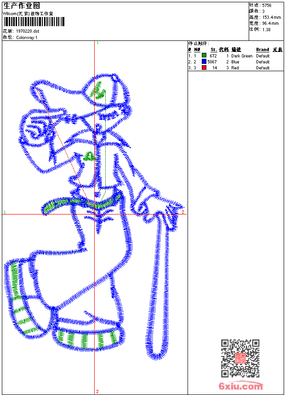Click the QR code image
The image size is (285, 395).
[x=240, y=358]
